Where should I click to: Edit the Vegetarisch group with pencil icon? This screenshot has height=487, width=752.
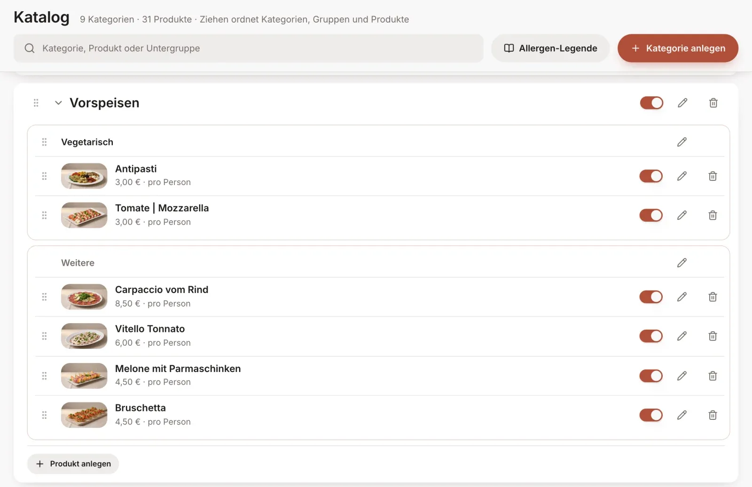click(682, 142)
